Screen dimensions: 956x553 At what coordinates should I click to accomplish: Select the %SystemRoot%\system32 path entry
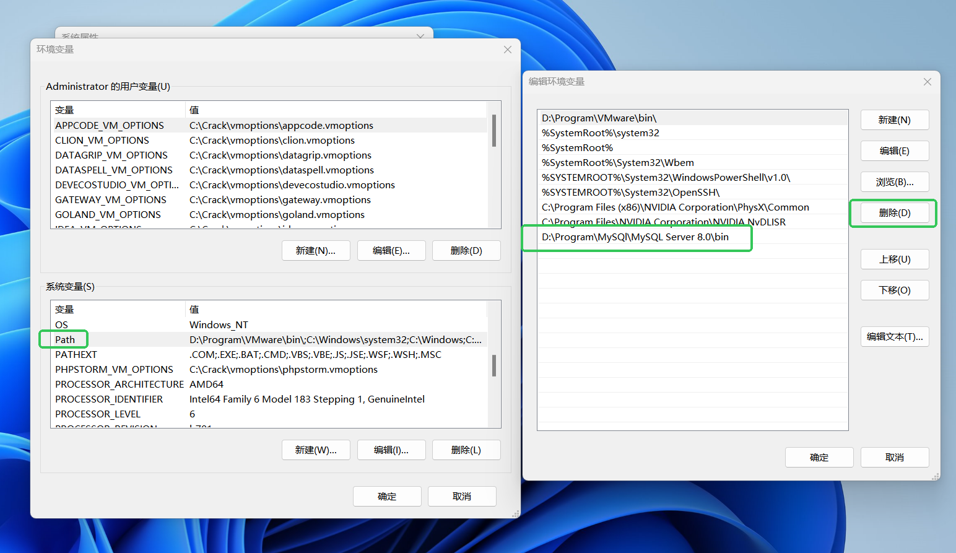pos(693,133)
